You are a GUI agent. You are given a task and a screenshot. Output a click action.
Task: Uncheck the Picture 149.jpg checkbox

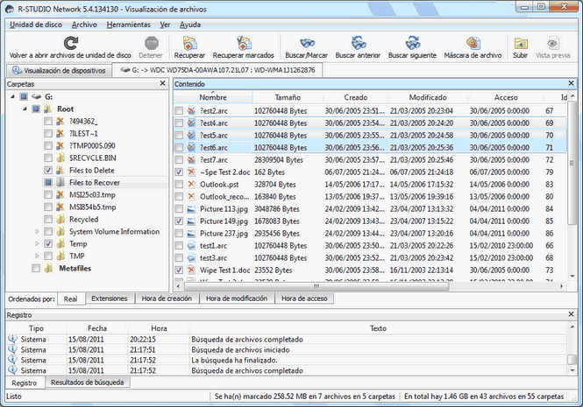pyautogui.click(x=179, y=221)
